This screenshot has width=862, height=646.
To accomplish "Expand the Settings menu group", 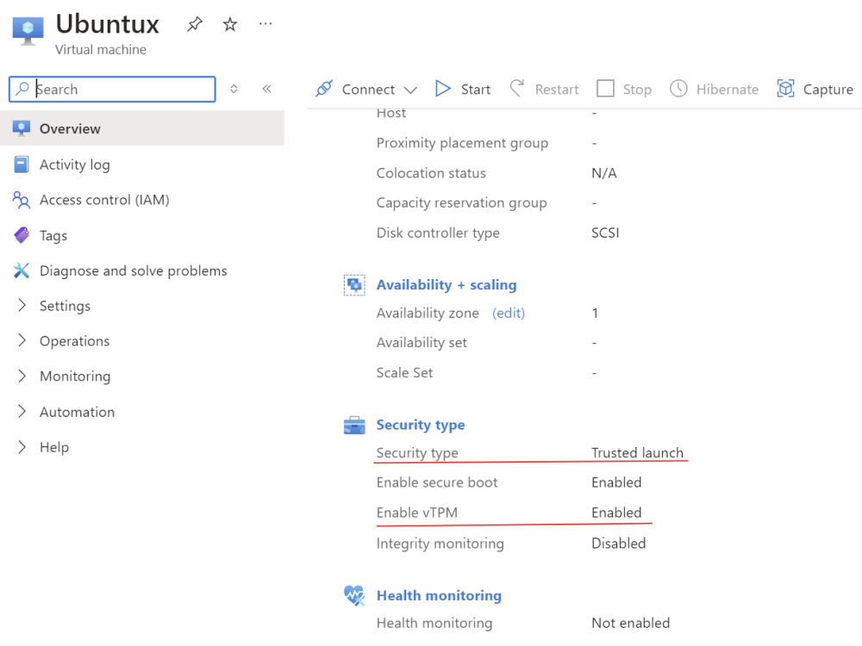I will click(x=65, y=306).
